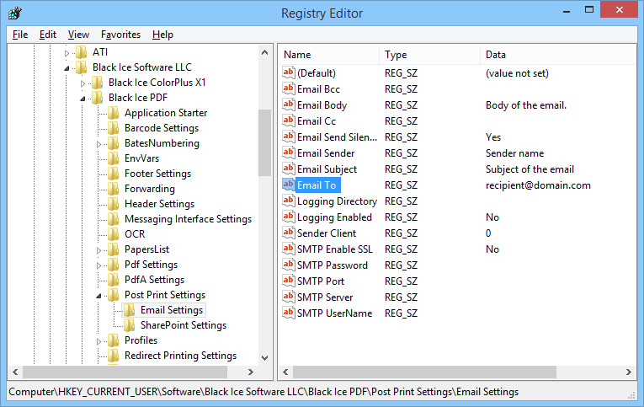Click the folder icon of Forwarding key

point(114,189)
